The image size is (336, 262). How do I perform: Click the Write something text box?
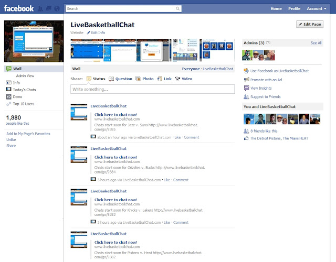click(x=152, y=89)
